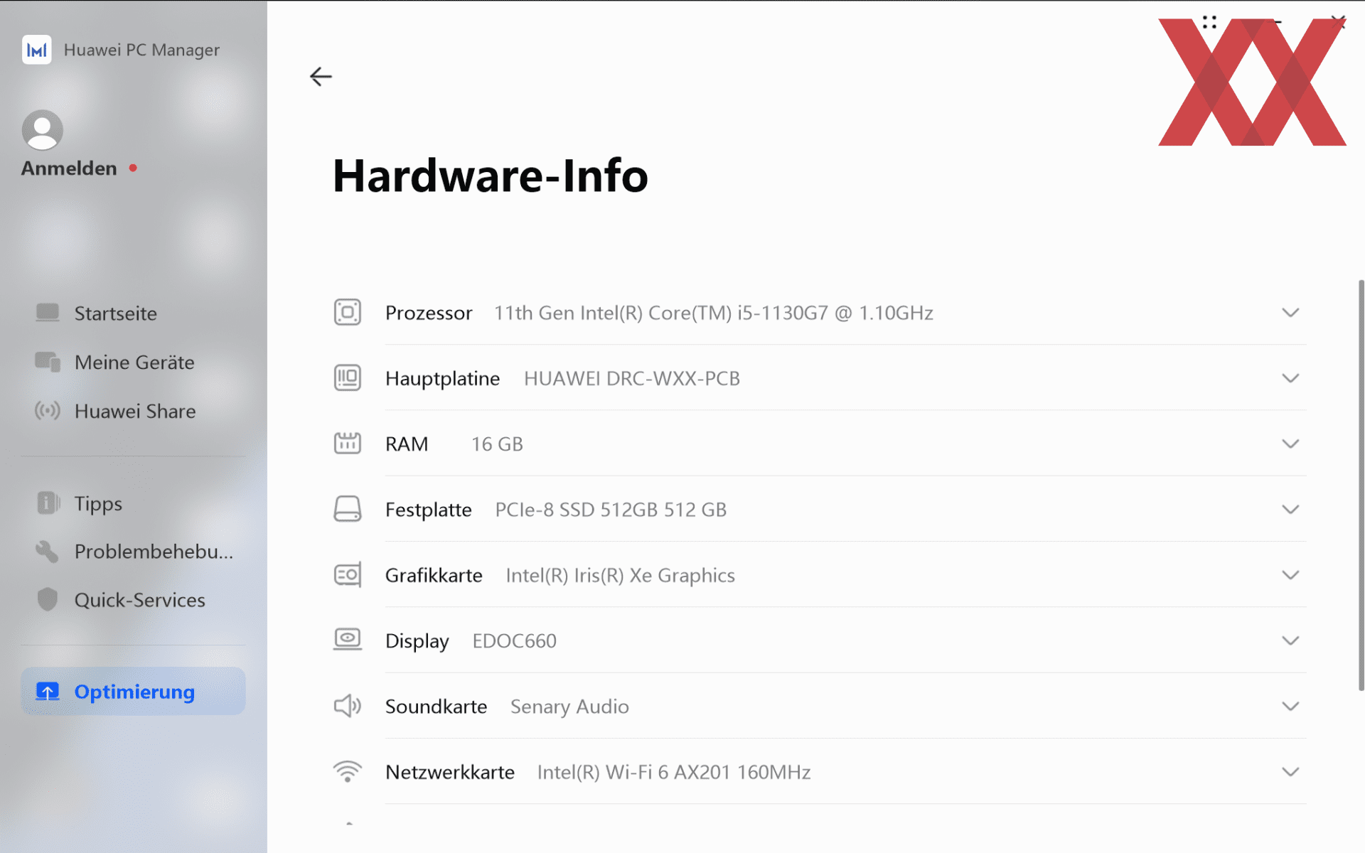This screenshot has height=853, width=1365.
Task: Click the Grafikkarte label
Action: pos(434,575)
